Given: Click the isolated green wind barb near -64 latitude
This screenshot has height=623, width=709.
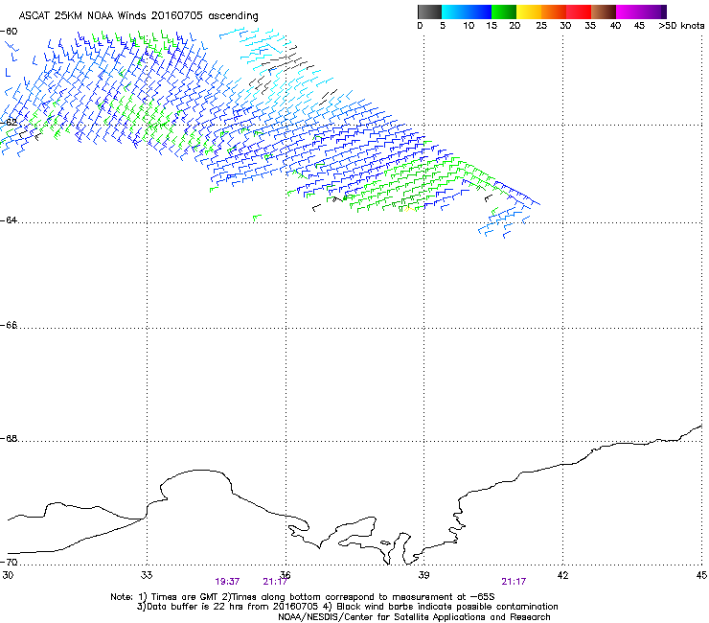Looking at the screenshot, I should click(257, 218).
